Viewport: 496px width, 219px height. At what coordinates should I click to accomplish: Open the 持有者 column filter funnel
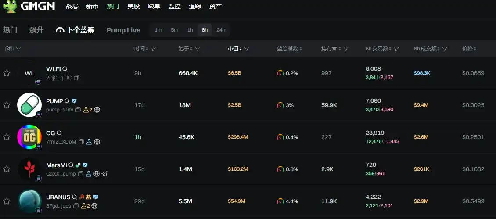click(346, 49)
